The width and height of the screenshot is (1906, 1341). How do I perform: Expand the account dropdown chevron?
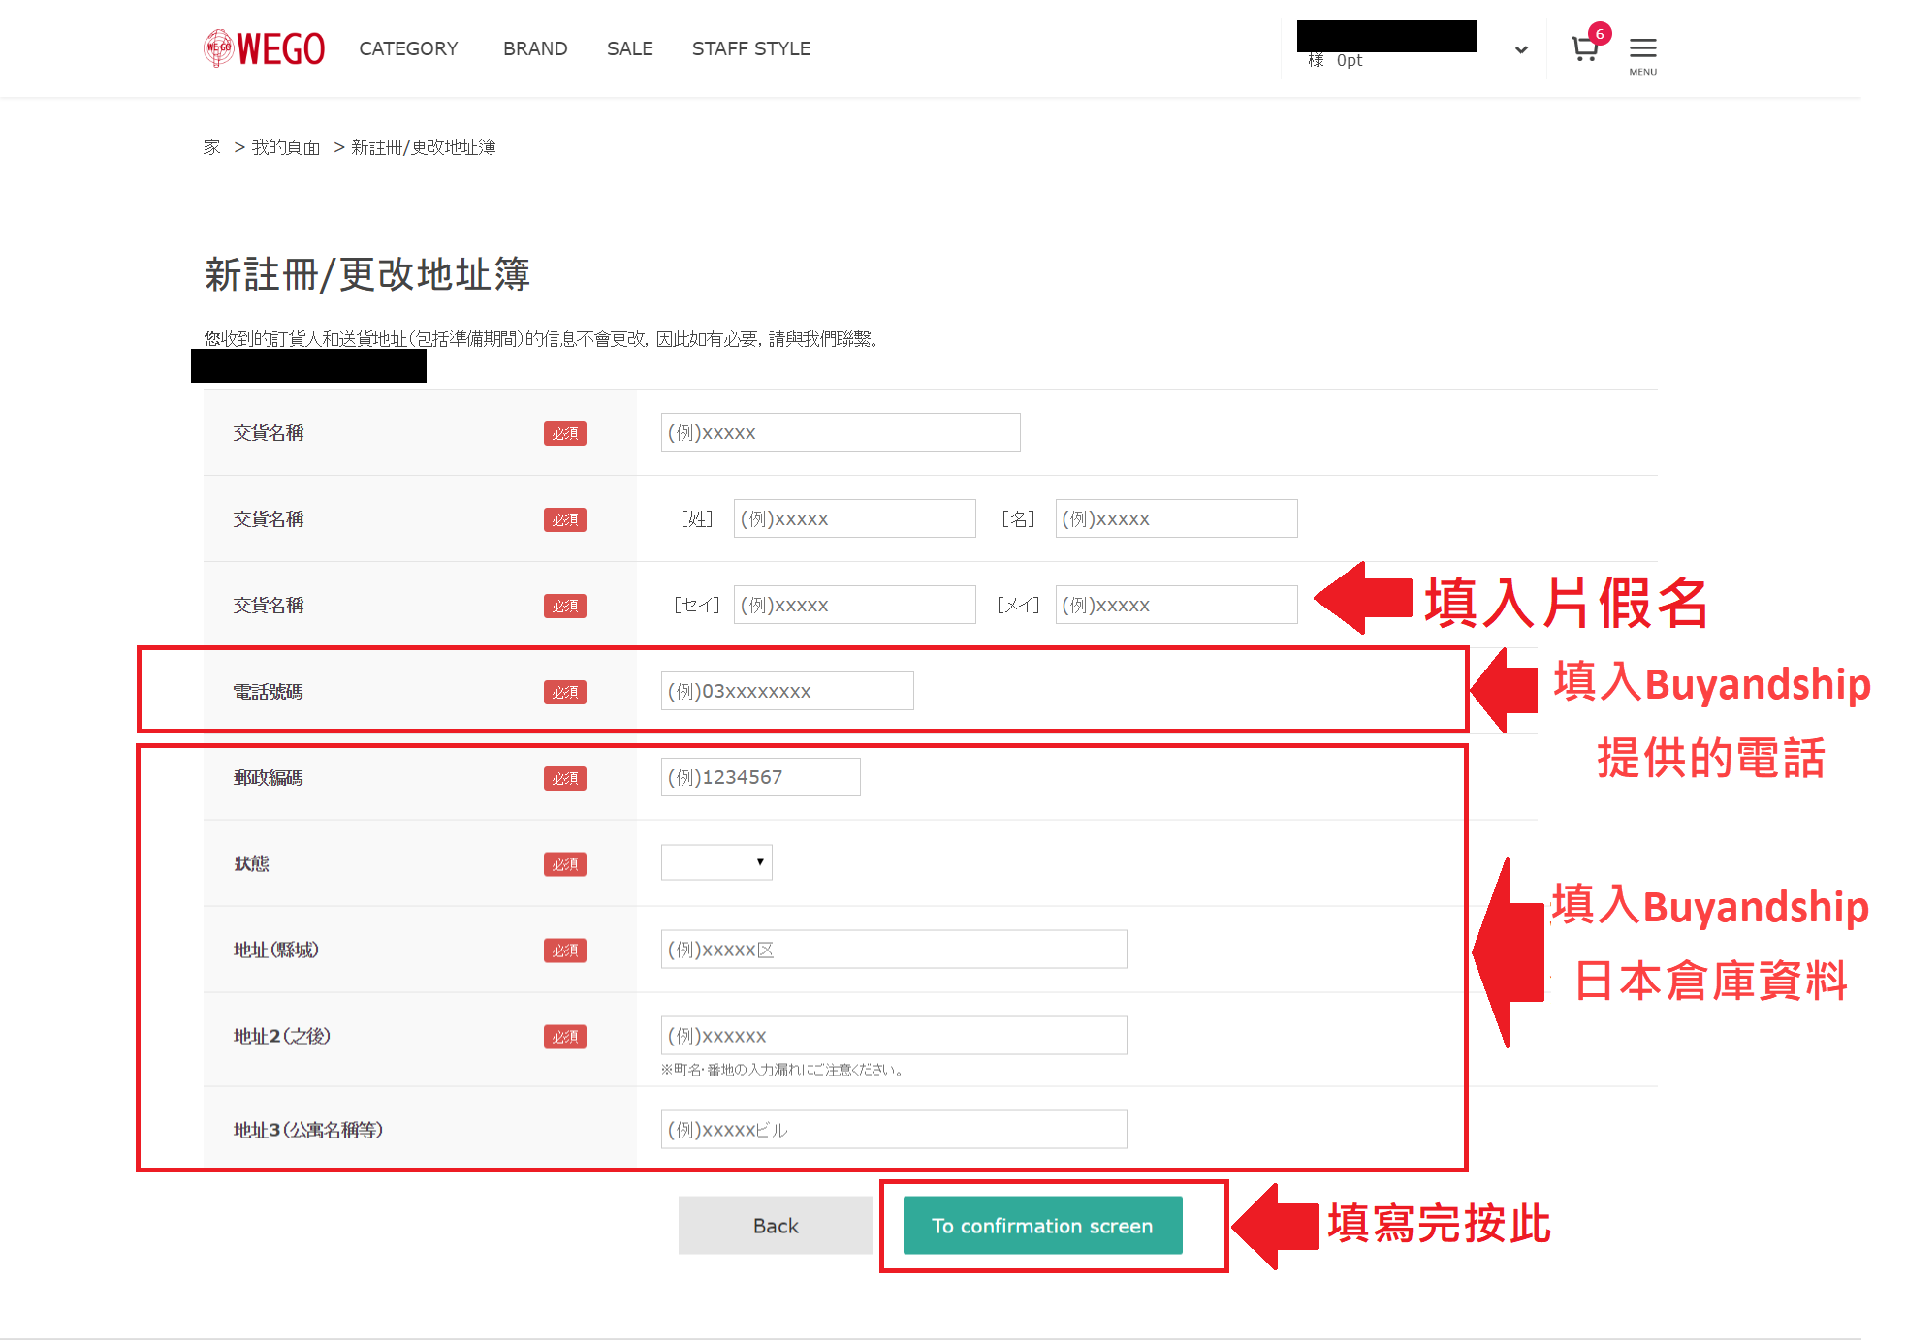(x=1521, y=50)
